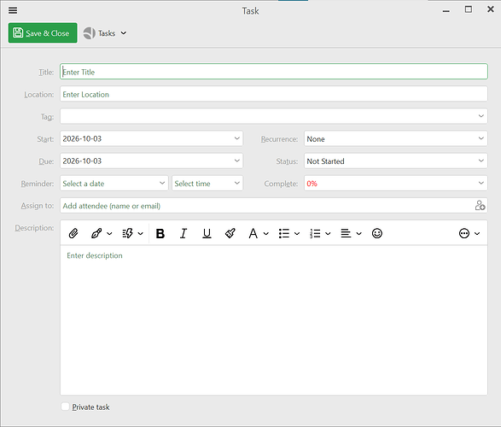
Task: Expand the Complete percentage dropdown
Action: click(481, 183)
